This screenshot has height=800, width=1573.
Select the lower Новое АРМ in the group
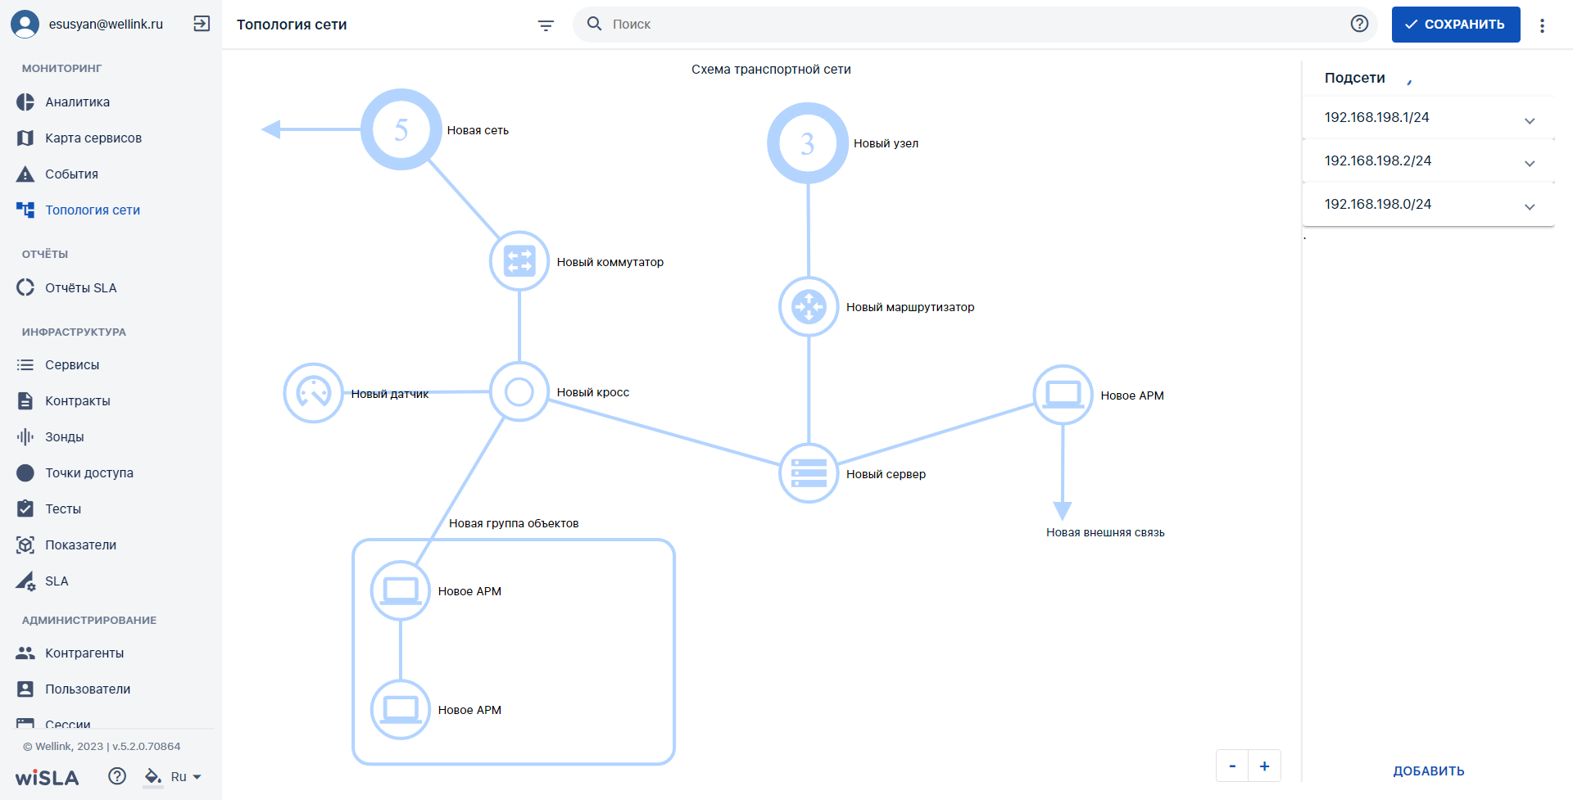[401, 709]
